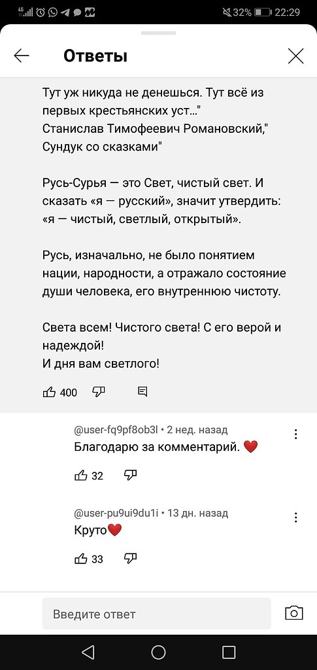Attach a photo using the camera icon

click(293, 613)
